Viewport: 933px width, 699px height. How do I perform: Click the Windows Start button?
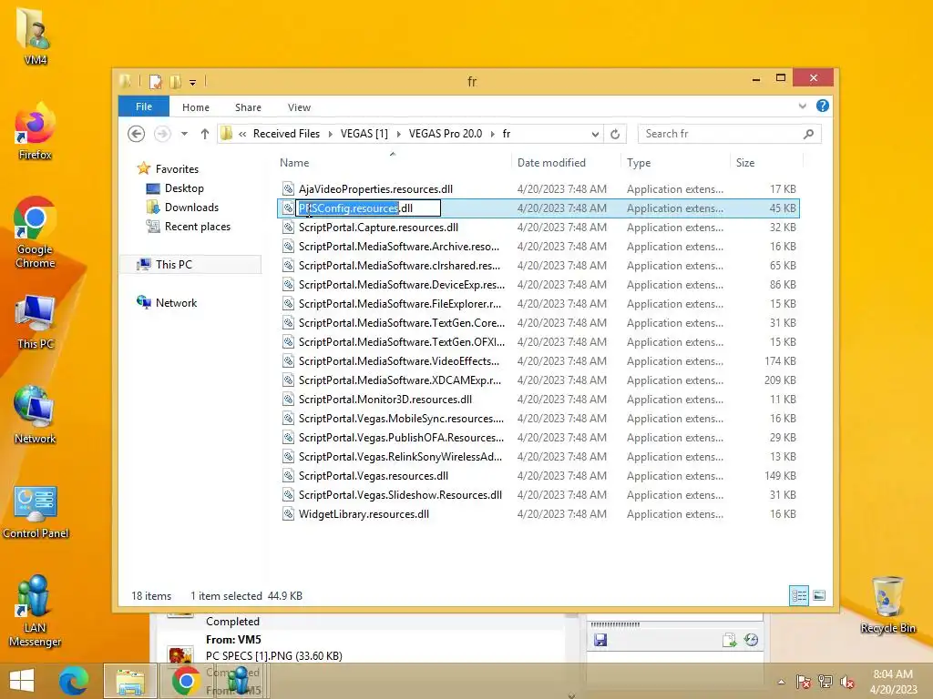(22, 681)
